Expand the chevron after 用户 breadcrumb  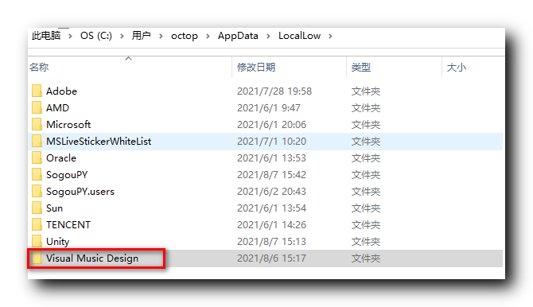click(161, 36)
